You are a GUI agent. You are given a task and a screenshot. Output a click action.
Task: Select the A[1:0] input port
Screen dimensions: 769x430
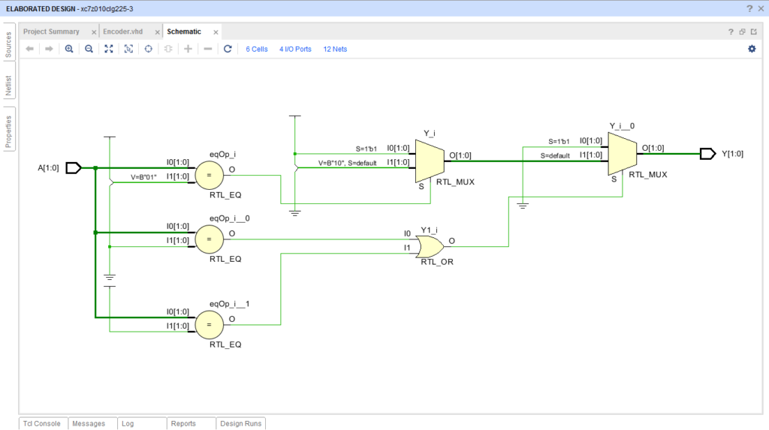pos(74,167)
